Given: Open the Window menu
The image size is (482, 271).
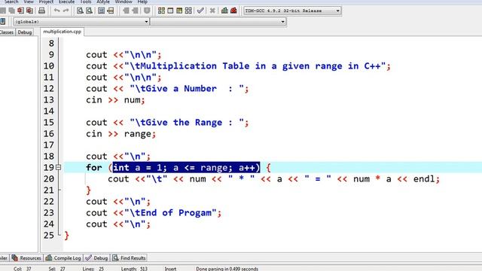Looking at the screenshot, I should click(124, 2).
